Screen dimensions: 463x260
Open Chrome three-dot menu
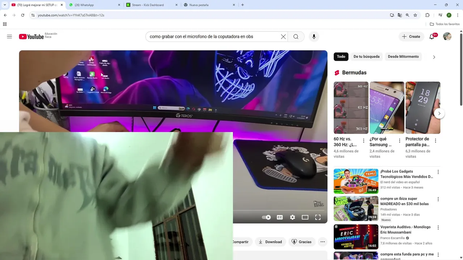pos(458,15)
